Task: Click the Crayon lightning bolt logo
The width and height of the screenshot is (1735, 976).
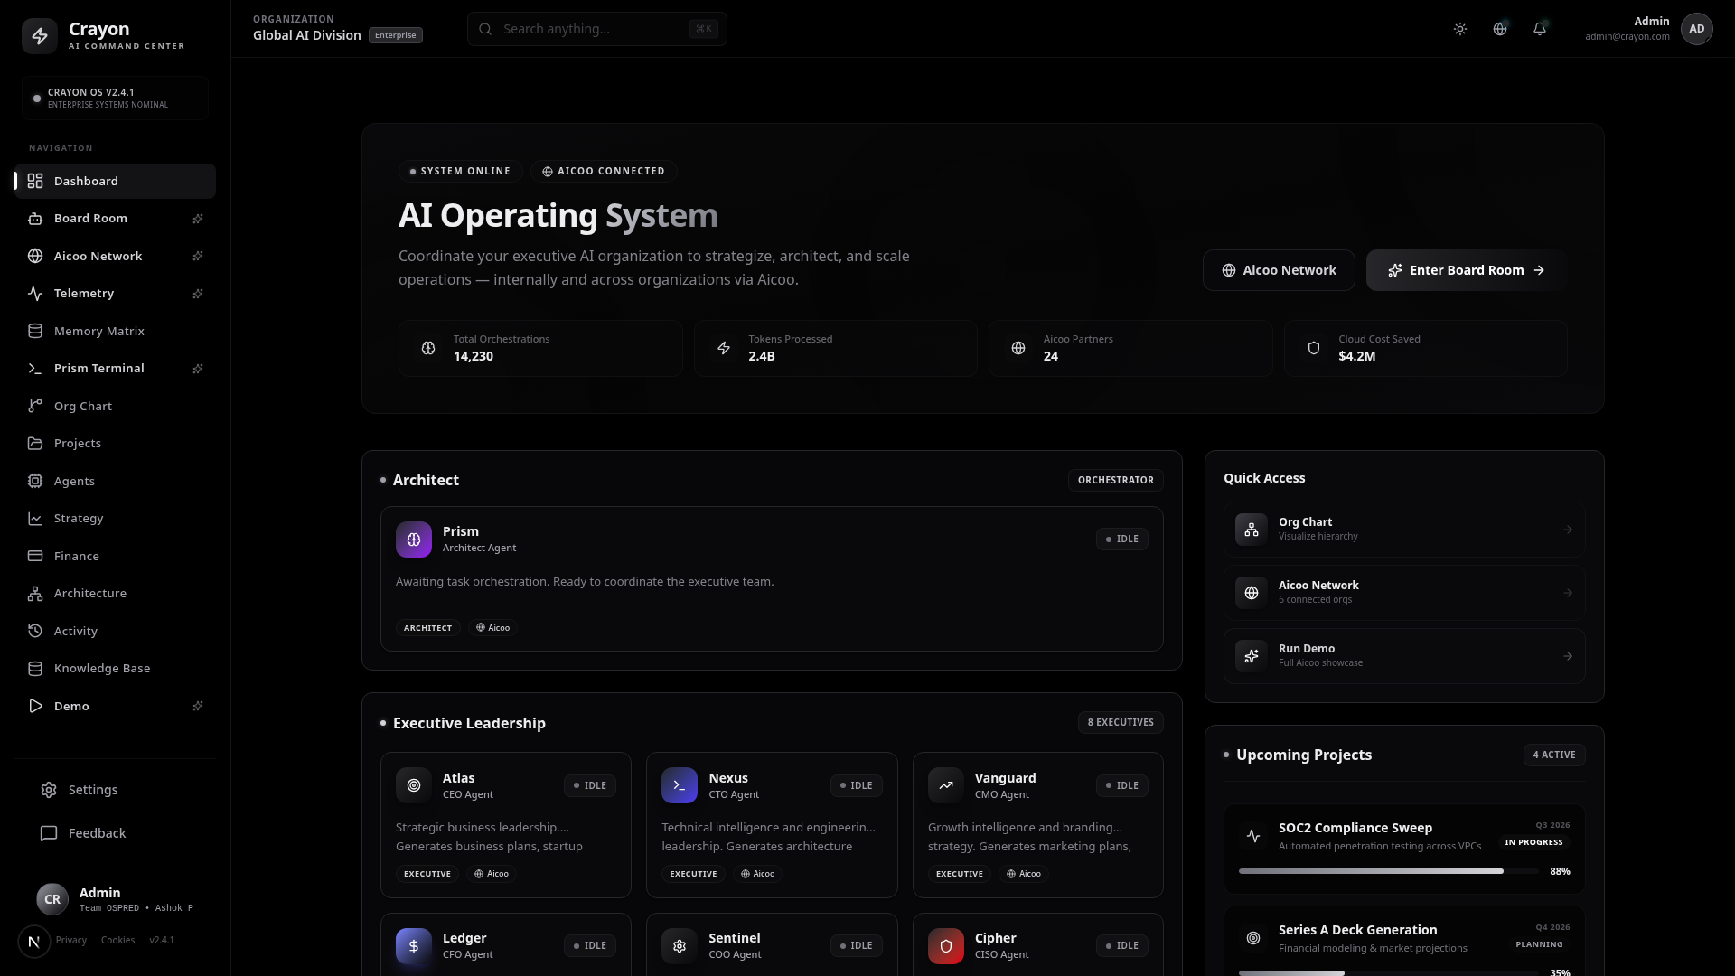Action: (x=40, y=36)
